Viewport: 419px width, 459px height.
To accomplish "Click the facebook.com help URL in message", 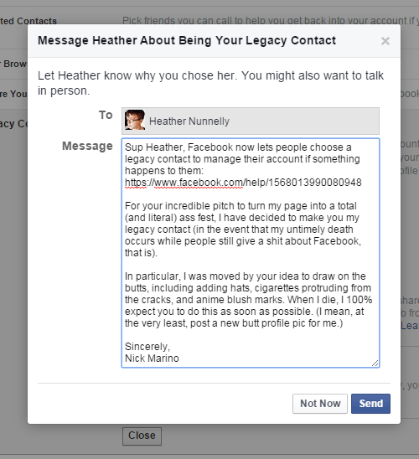I will (243, 183).
